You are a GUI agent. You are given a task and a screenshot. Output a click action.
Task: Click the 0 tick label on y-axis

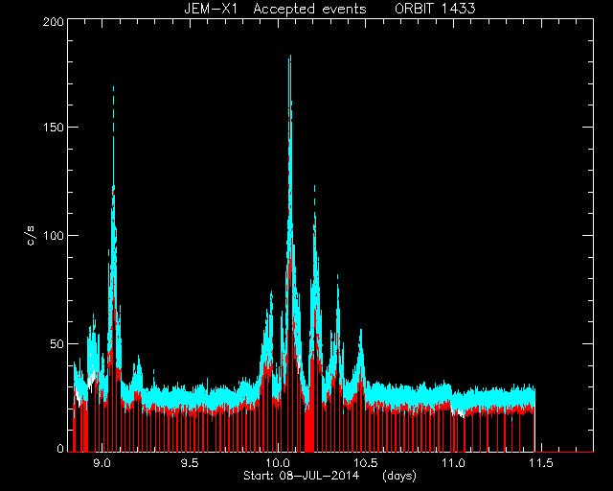(x=60, y=448)
